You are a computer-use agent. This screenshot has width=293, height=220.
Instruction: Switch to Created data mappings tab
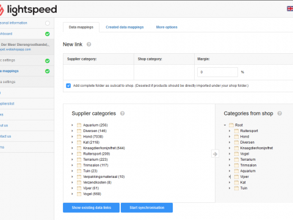click(125, 27)
